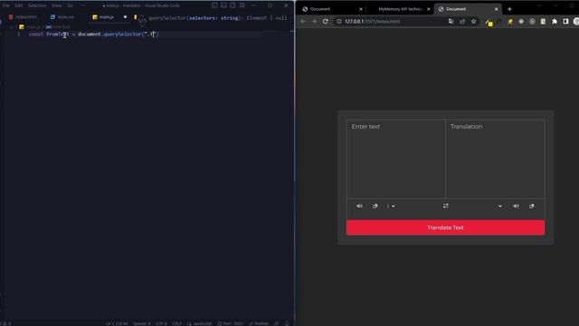Click the JavaScript language mode status entry

[x=199, y=323]
